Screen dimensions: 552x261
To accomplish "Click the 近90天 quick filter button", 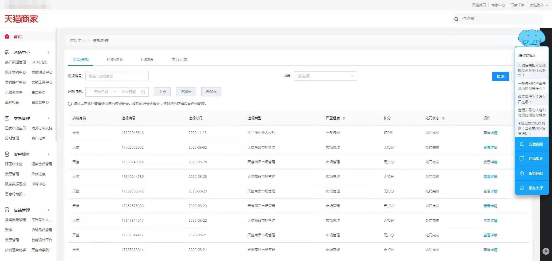I will pos(211,92).
